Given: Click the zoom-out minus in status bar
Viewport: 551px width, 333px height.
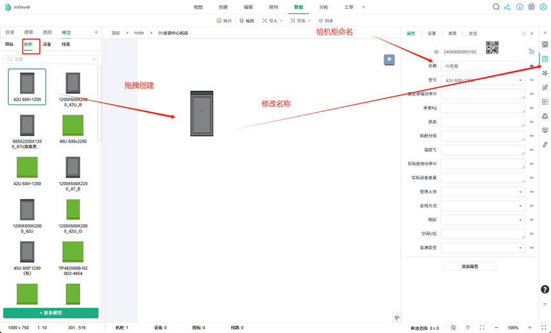Looking at the screenshot, I should pyautogui.click(x=496, y=327).
